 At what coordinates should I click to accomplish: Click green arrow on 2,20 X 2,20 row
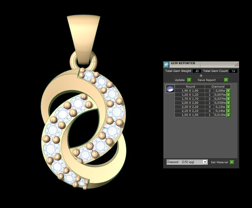pos(228,107)
